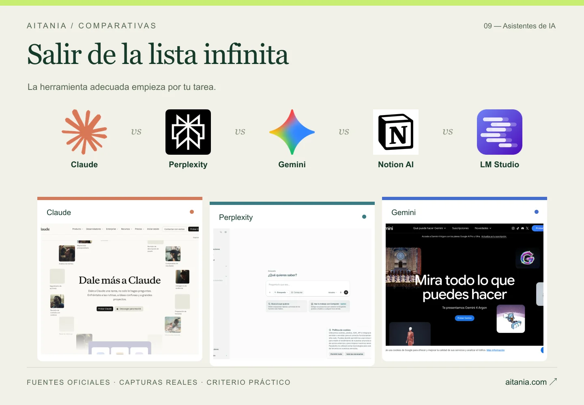Click 'Haz tu trabajo con Computer' card

(x=329, y=306)
